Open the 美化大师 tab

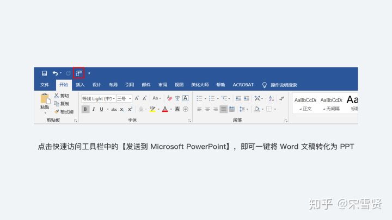[200, 85]
